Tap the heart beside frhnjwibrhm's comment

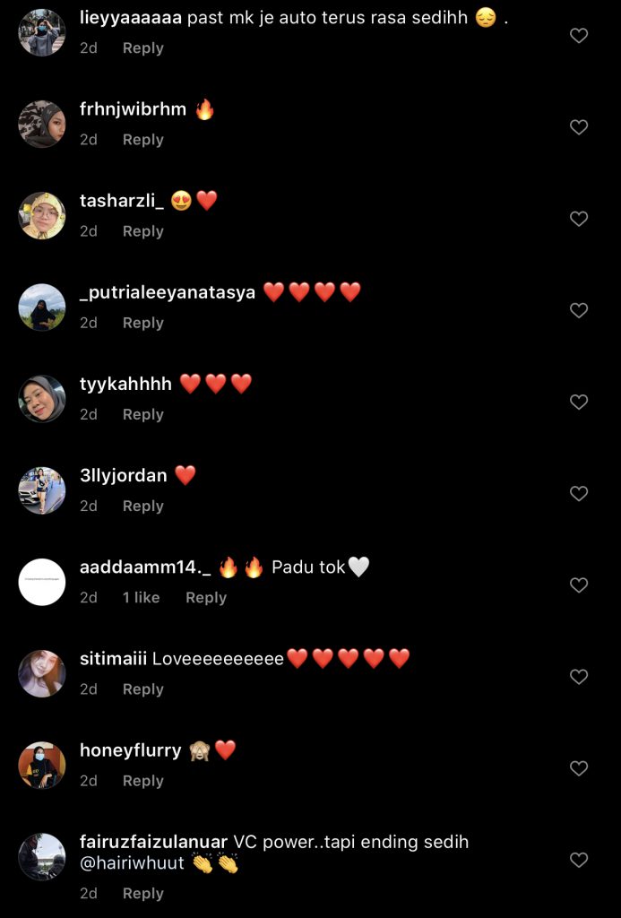tap(578, 127)
